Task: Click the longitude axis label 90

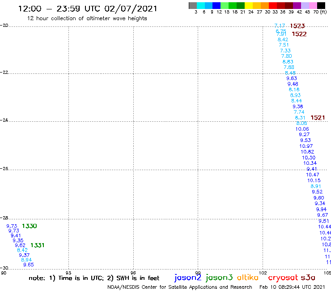Action: click(4, 273)
